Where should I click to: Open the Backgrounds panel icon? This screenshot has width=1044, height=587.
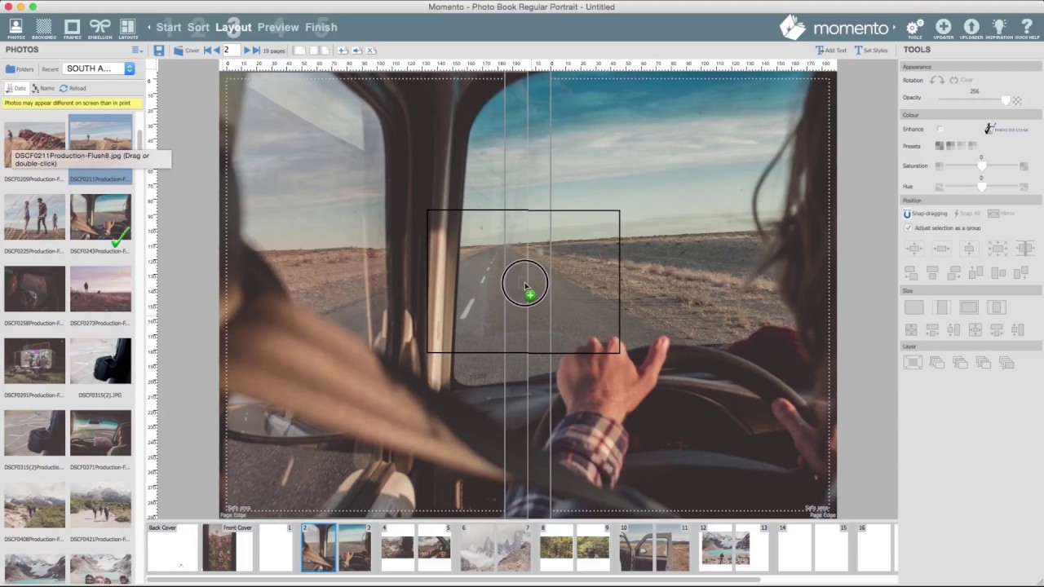point(44,28)
